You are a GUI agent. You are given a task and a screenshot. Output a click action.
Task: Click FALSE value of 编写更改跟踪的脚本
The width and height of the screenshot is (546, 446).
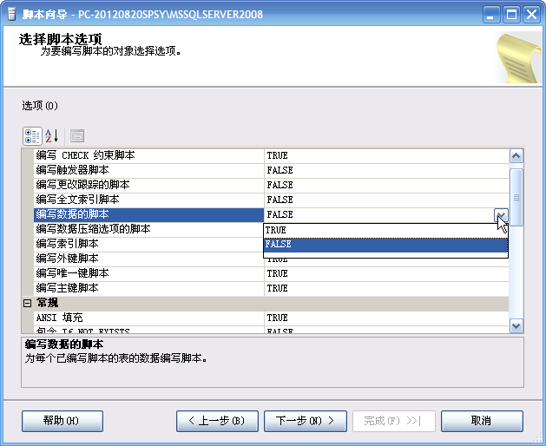(x=386, y=185)
